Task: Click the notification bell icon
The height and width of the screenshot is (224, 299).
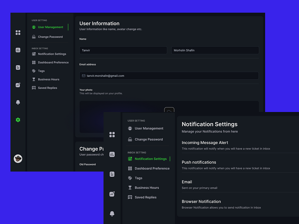Action: (18, 102)
